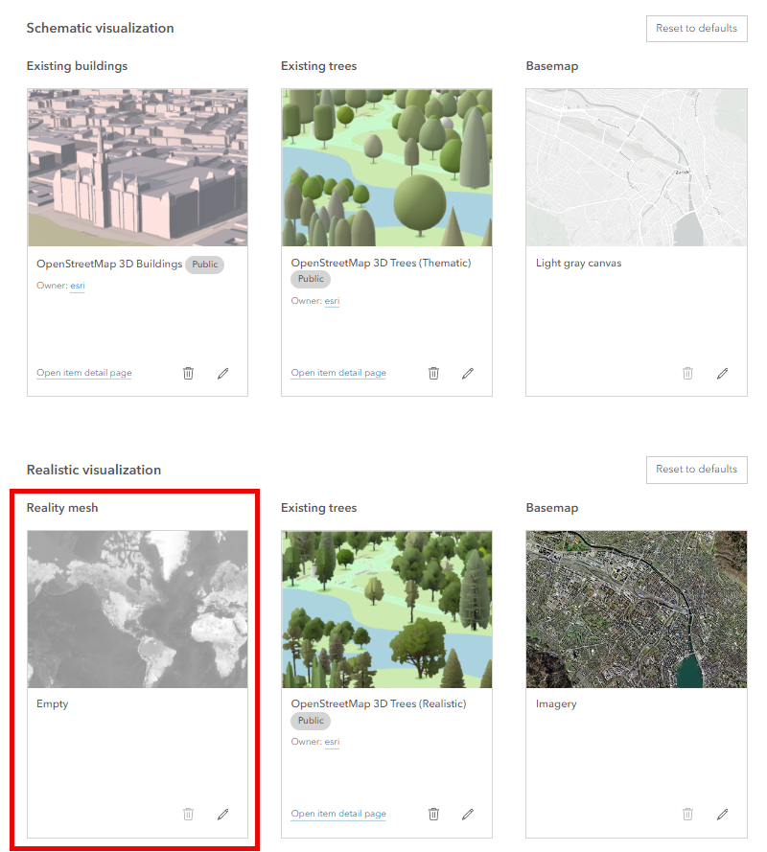Delete OpenStreetMap 3D Trees (Thematic)
This screenshot has height=852, width=767.
coord(433,373)
